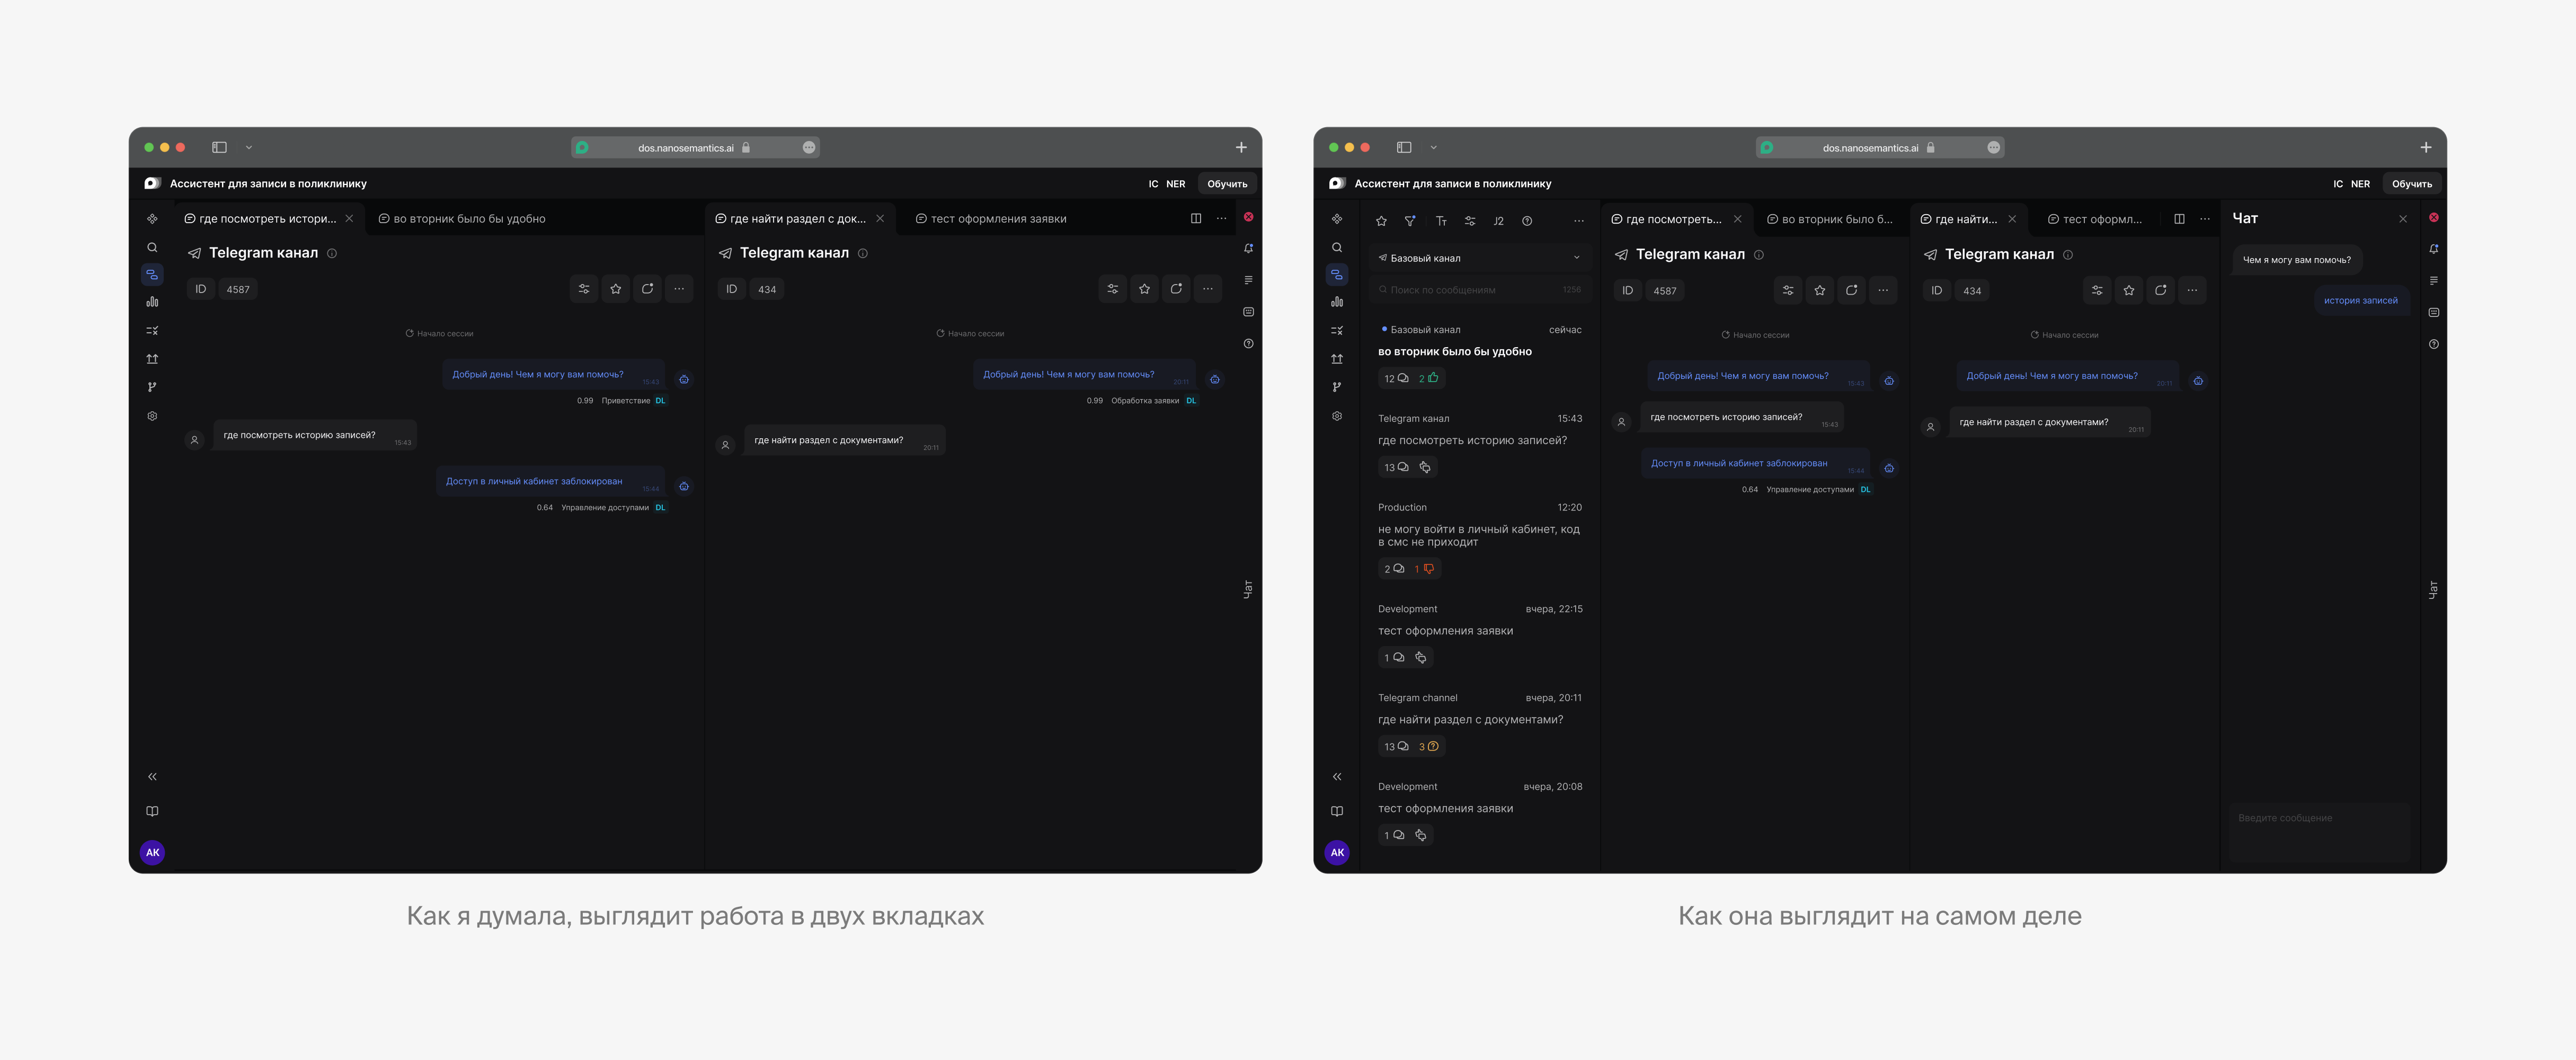
Task: Click favorites star in right window dialog list toolbar
Action: pos(1382,221)
